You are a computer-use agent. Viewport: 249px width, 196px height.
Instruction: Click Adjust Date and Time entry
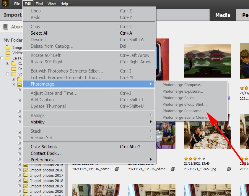click(x=89, y=93)
